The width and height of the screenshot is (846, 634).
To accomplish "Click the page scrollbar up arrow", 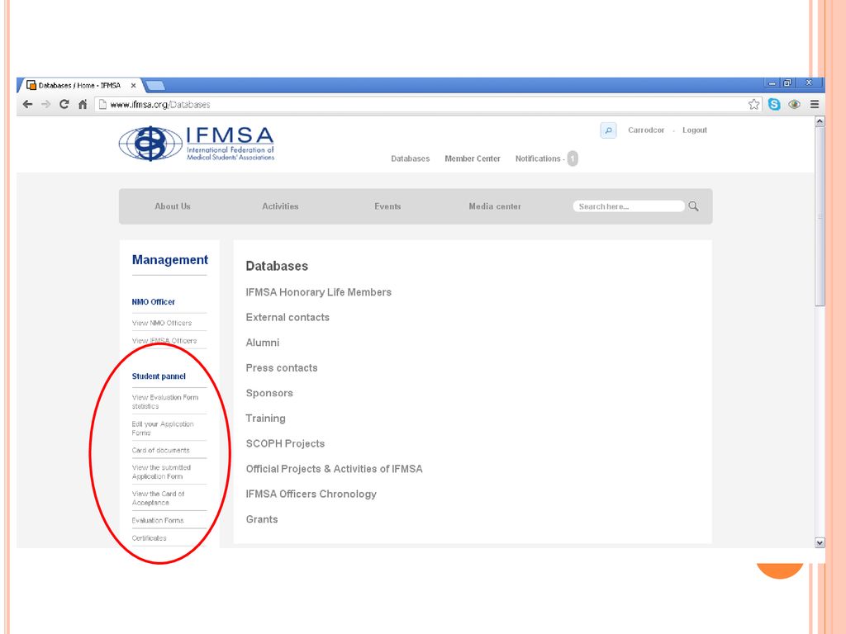I will [x=820, y=121].
